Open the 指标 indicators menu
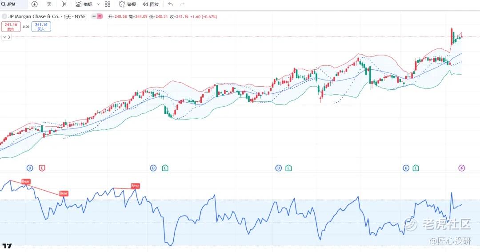 tap(84, 4)
